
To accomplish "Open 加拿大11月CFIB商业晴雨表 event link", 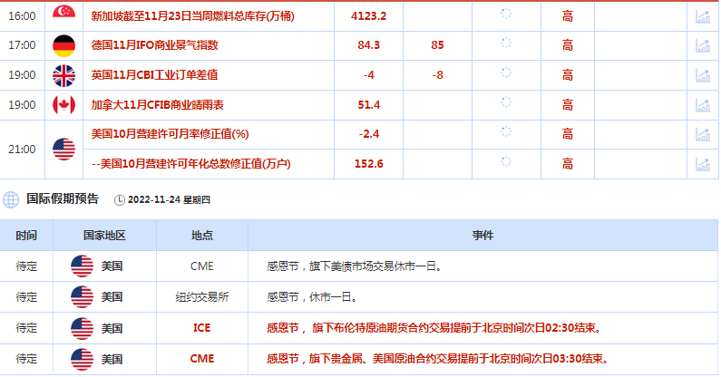I will [x=159, y=105].
